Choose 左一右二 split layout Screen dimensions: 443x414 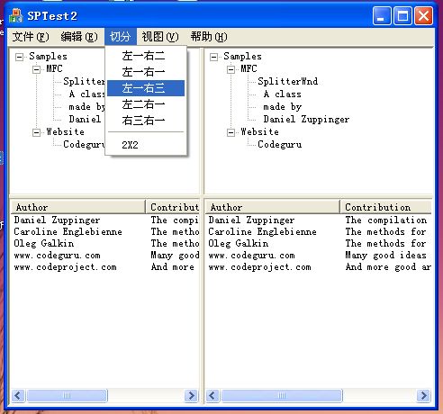point(146,56)
